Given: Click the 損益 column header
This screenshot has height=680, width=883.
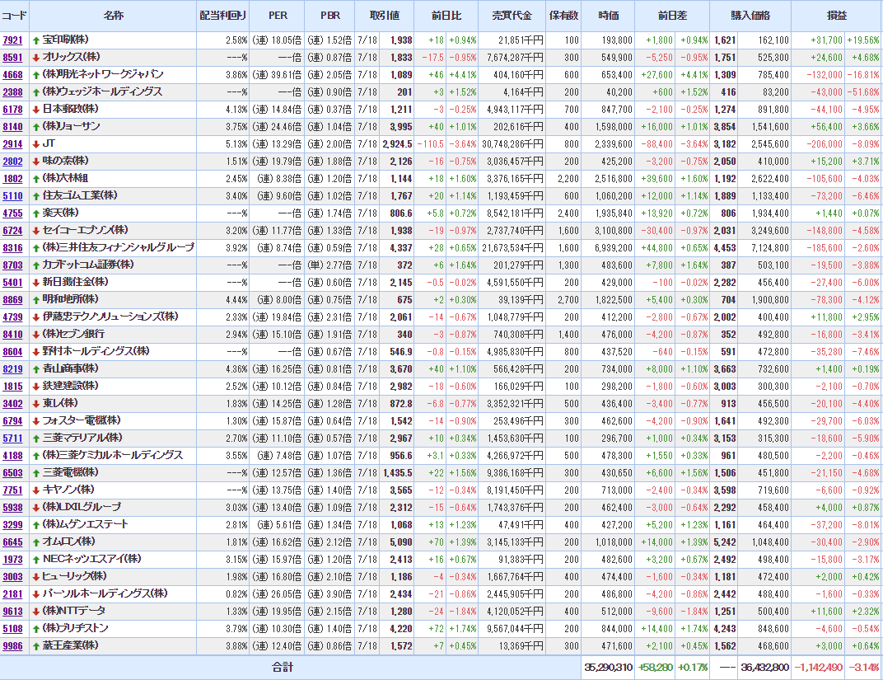Looking at the screenshot, I should coord(836,16).
